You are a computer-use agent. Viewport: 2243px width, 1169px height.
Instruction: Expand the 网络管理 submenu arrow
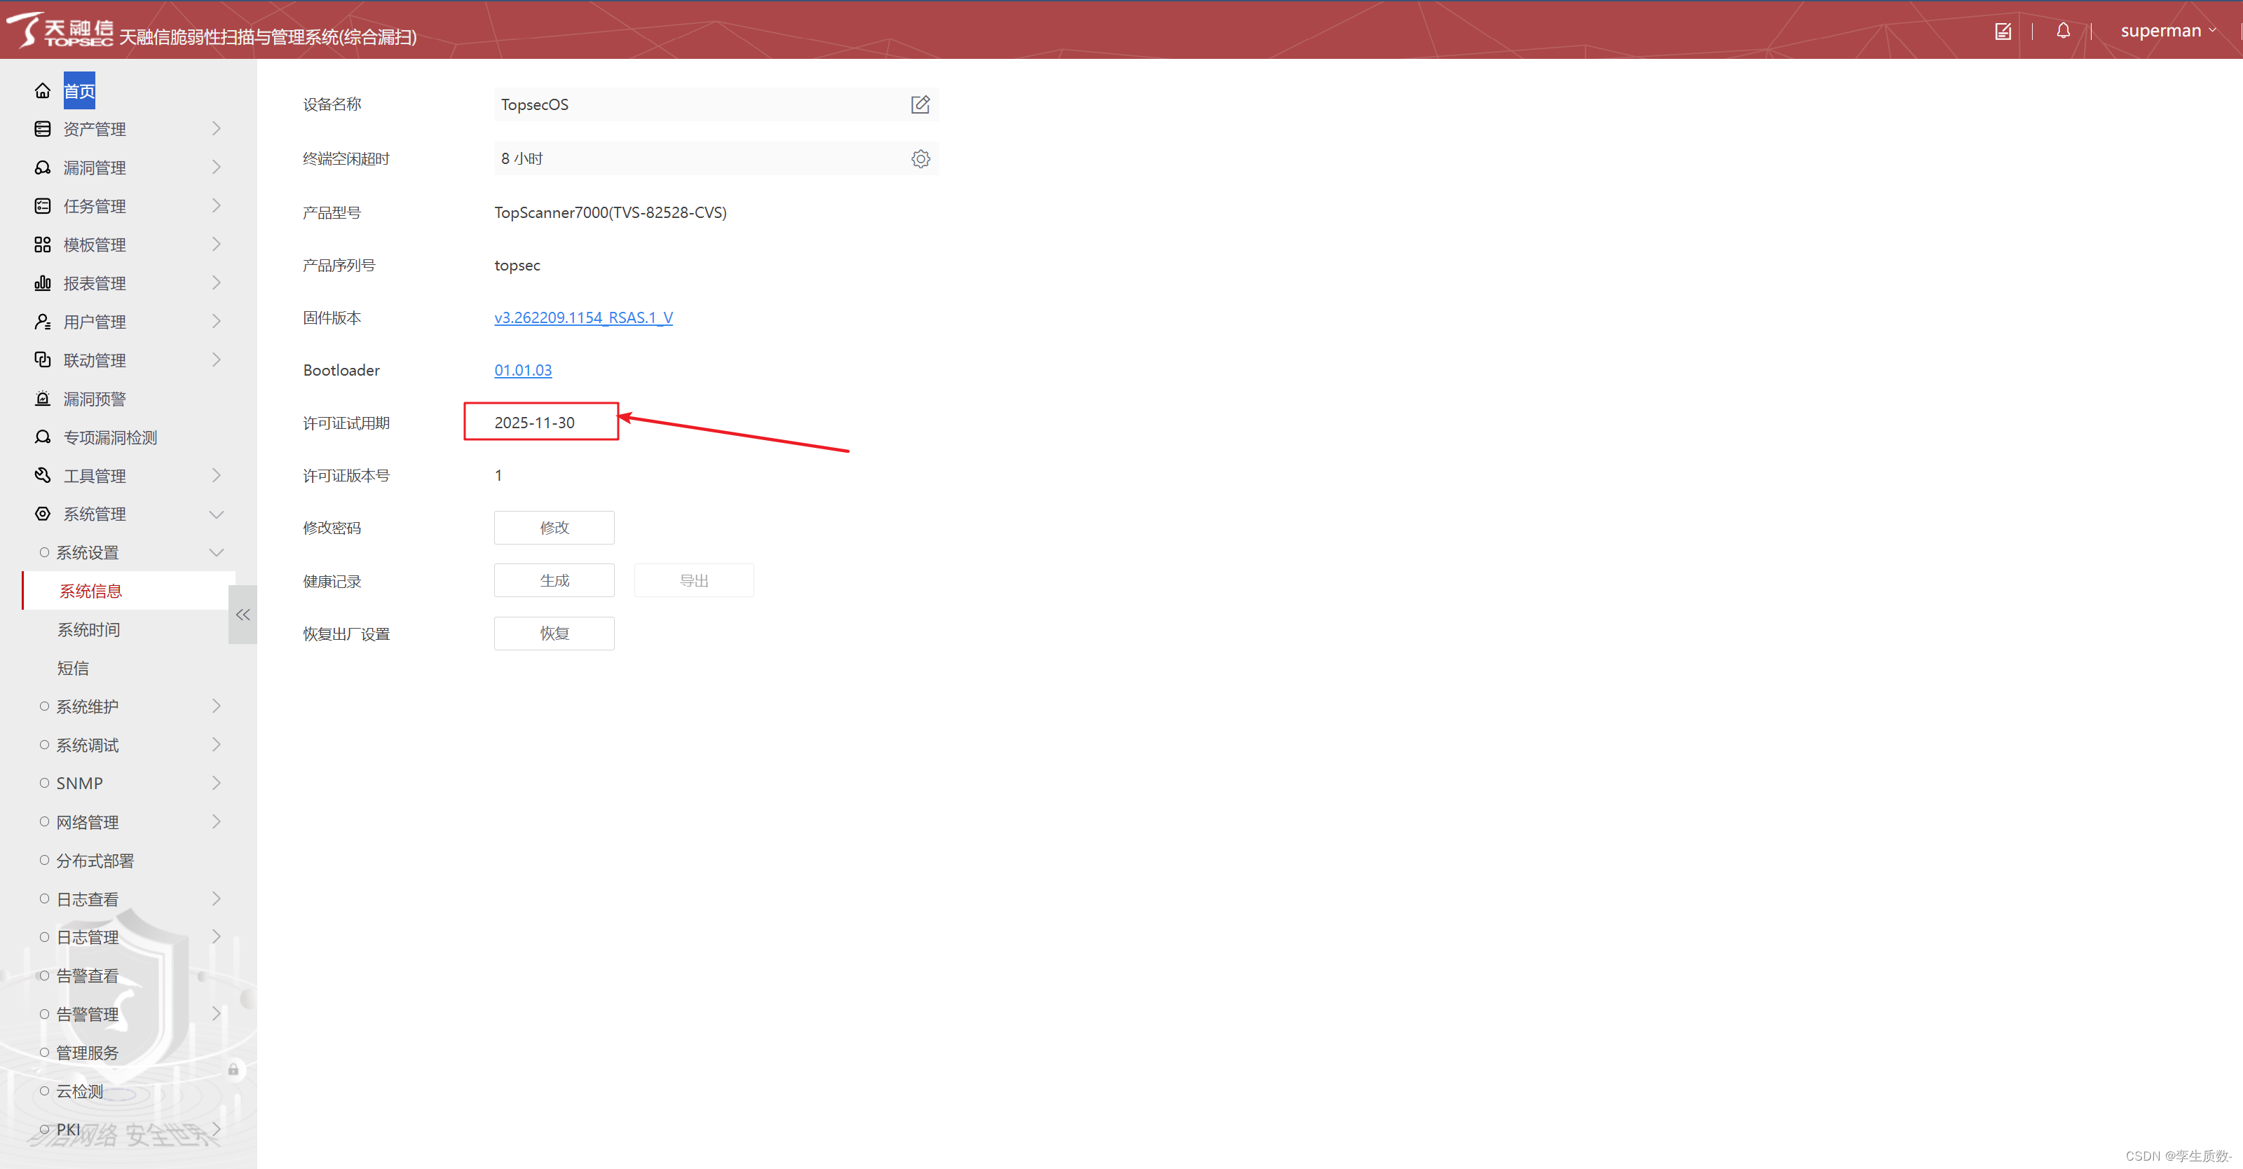(216, 821)
